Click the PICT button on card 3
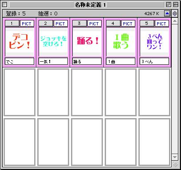Image resolution: width=181 pixels, height=170 pixels. click(x=94, y=24)
